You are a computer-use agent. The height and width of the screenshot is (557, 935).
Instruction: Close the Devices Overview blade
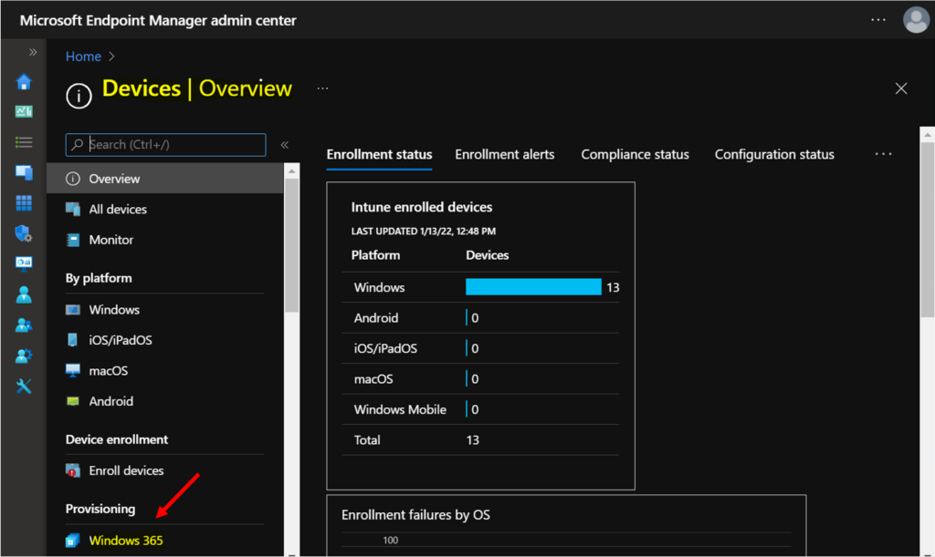click(901, 88)
